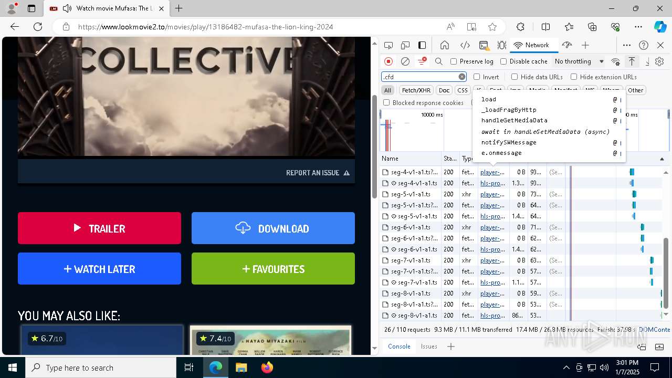This screenshot has height=378, width=672.
Task: Open DevTools help question mark
Action: pyautogui.click(x=644, y=45)
